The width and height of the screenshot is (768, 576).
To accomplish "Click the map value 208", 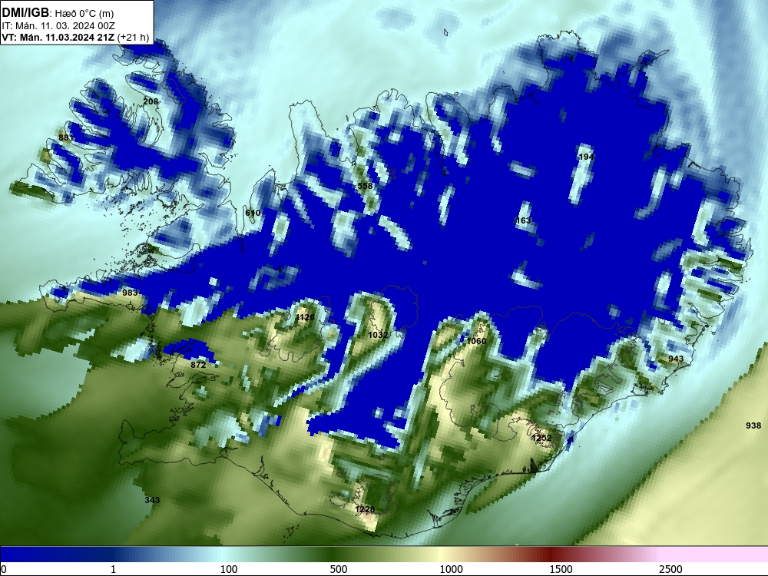I will (x=151, y=101).
